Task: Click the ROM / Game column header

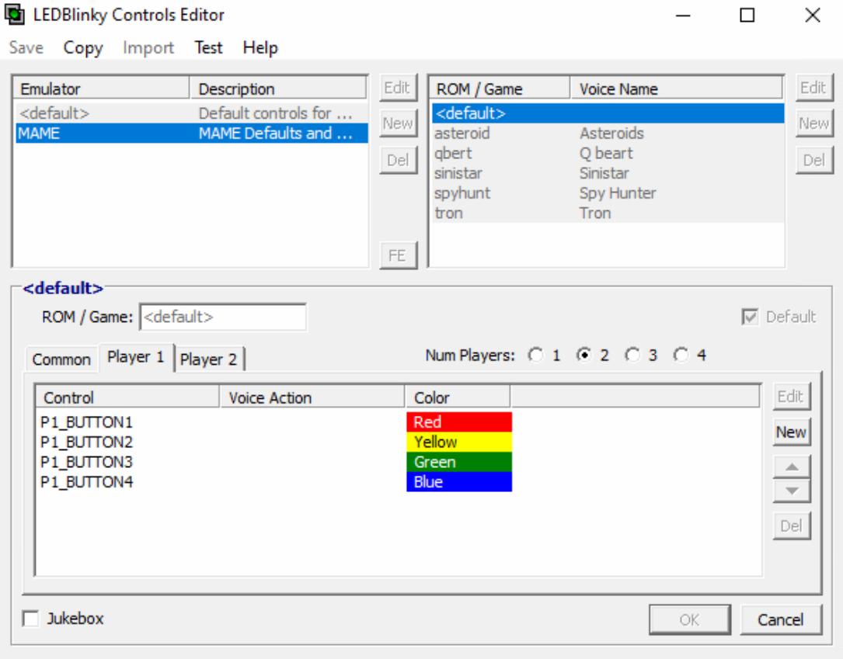Action: click(500, 88)
